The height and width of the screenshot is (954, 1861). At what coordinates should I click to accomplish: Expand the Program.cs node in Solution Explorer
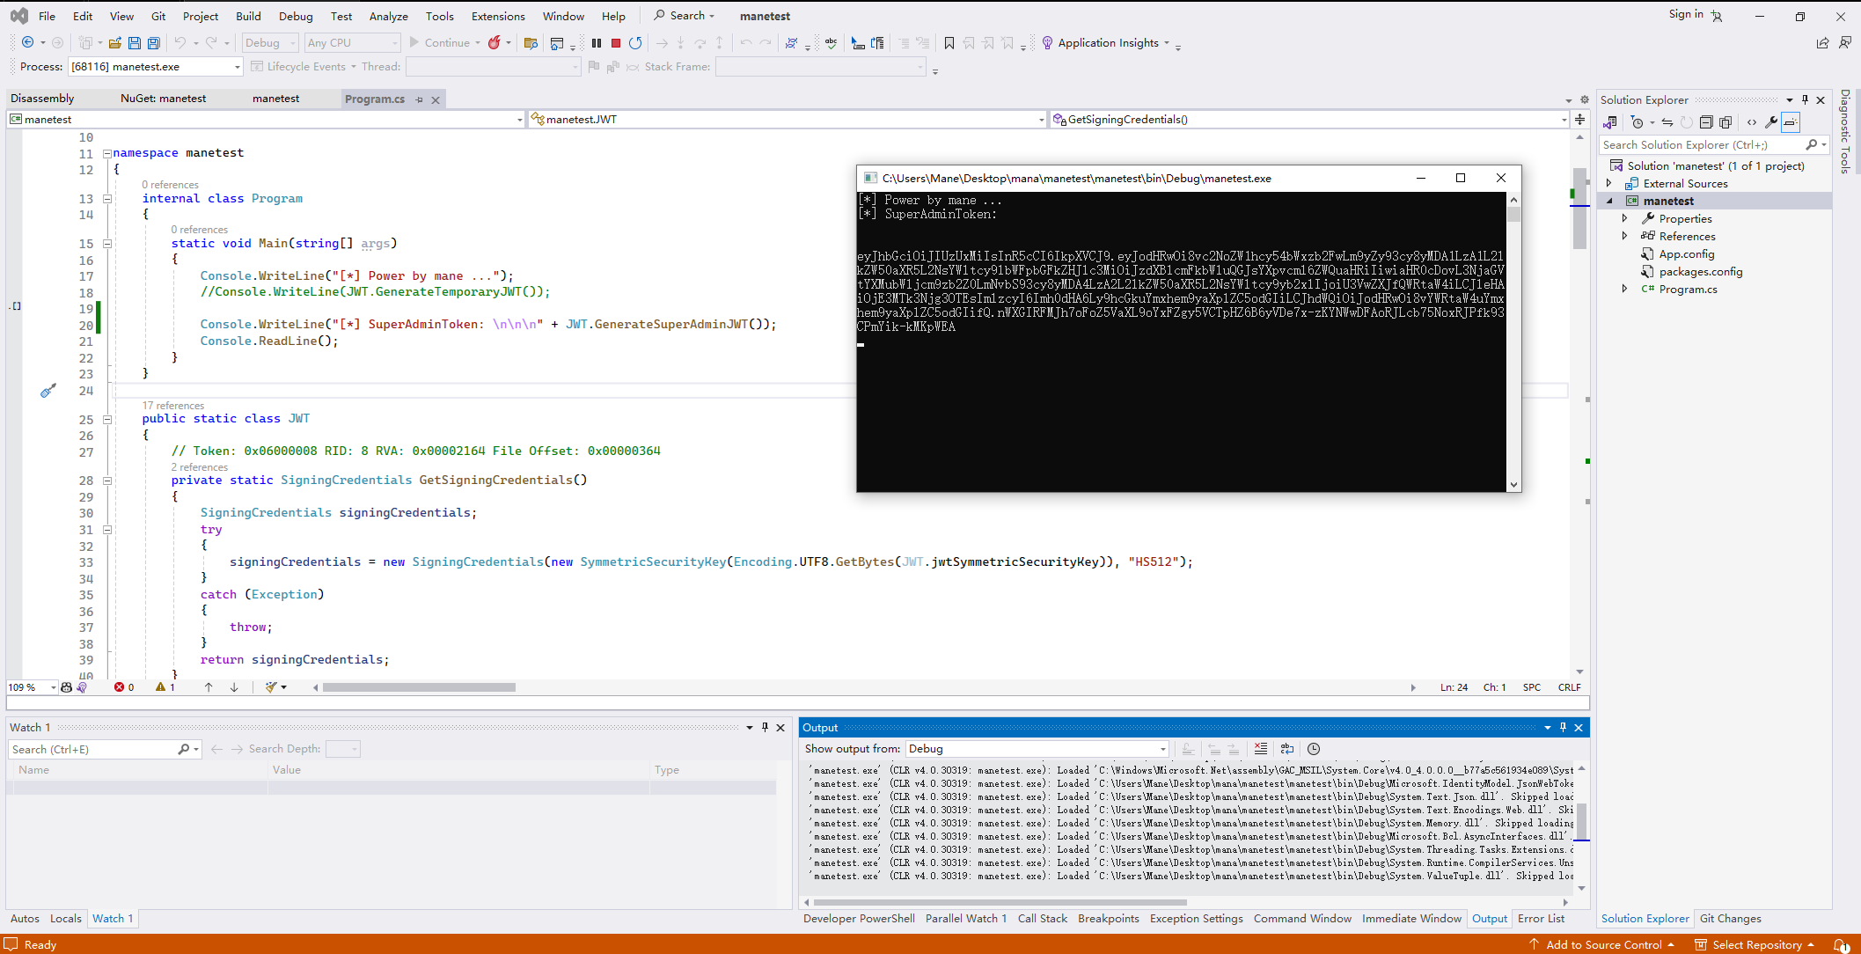tap(1625, 289)
